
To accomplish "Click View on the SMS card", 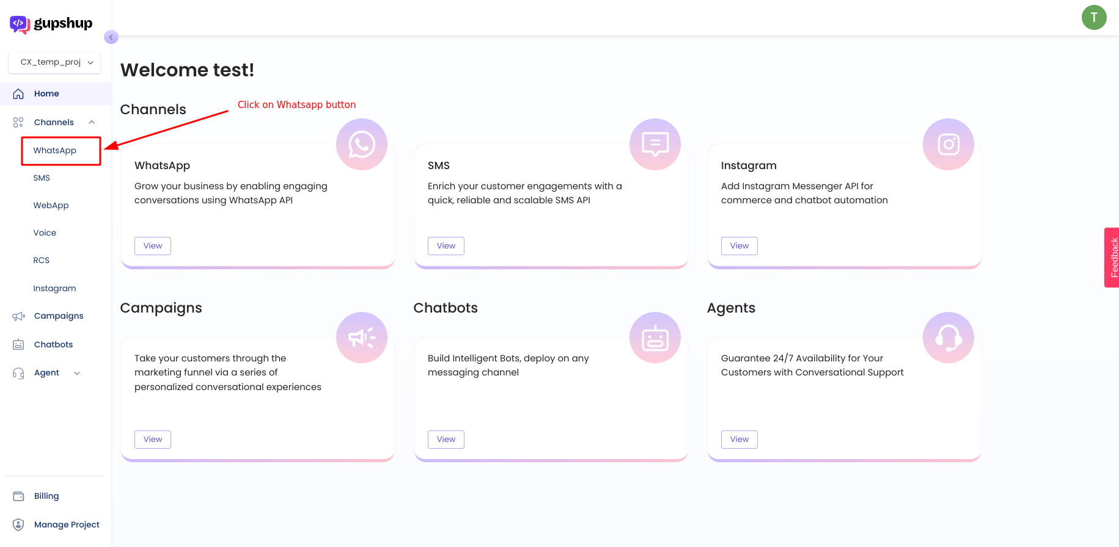I will point(446,246).
